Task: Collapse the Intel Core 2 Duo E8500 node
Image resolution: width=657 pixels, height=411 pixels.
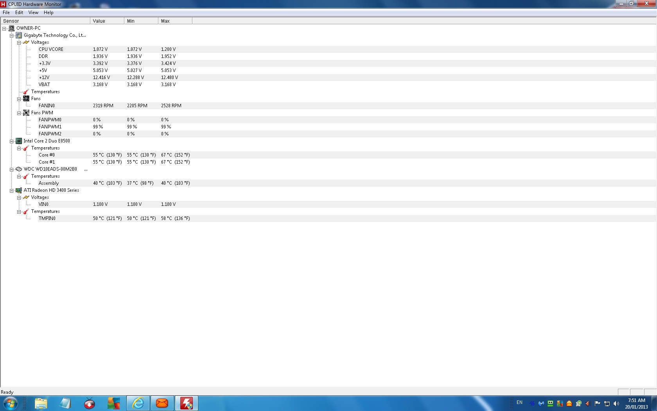Action: coord(12,141)
